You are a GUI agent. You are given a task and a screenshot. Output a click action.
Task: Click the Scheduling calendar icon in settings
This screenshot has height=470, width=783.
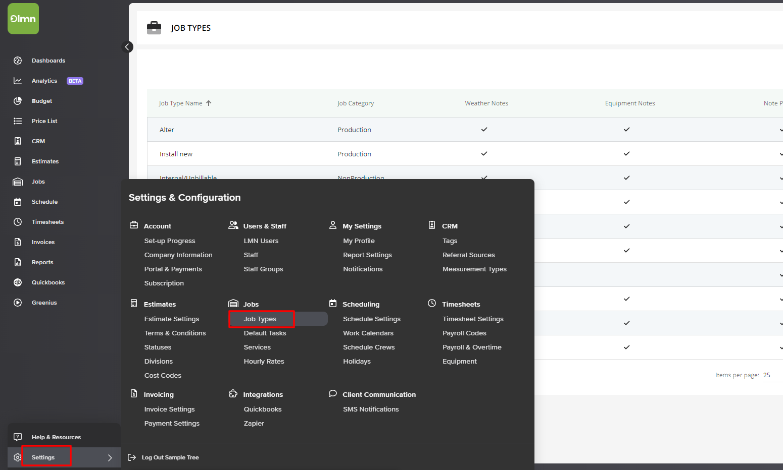(333, 303)
